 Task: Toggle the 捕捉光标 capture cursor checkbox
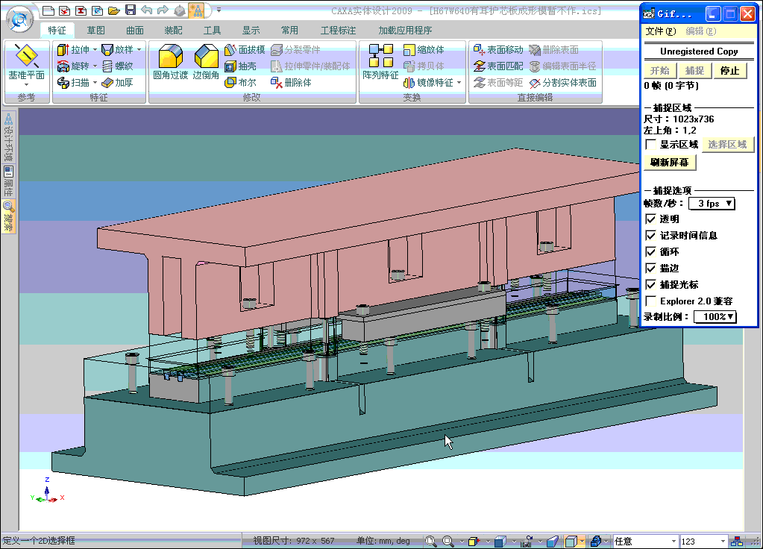(650, 285)
